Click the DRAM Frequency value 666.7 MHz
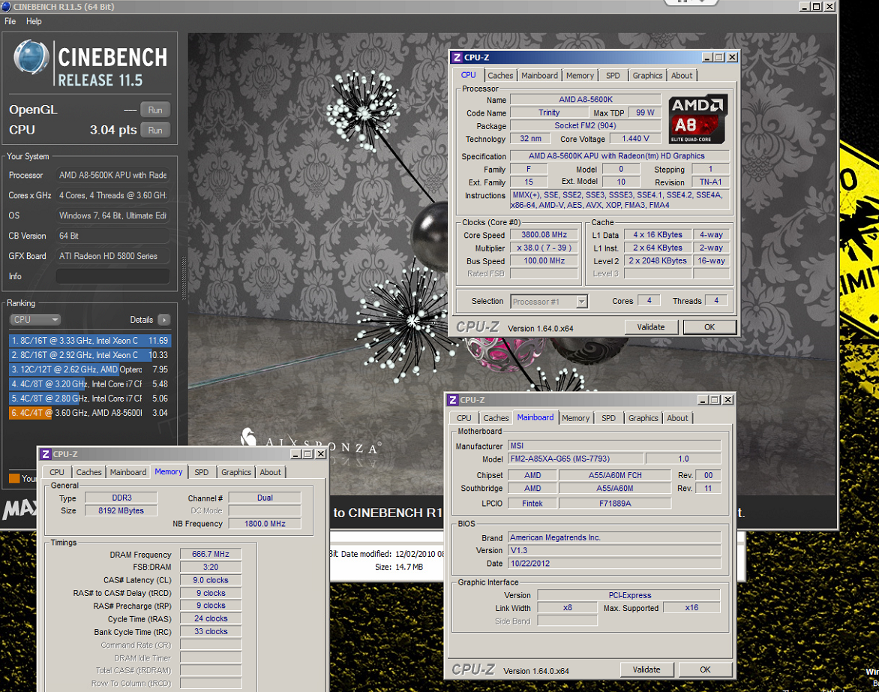 211,554
